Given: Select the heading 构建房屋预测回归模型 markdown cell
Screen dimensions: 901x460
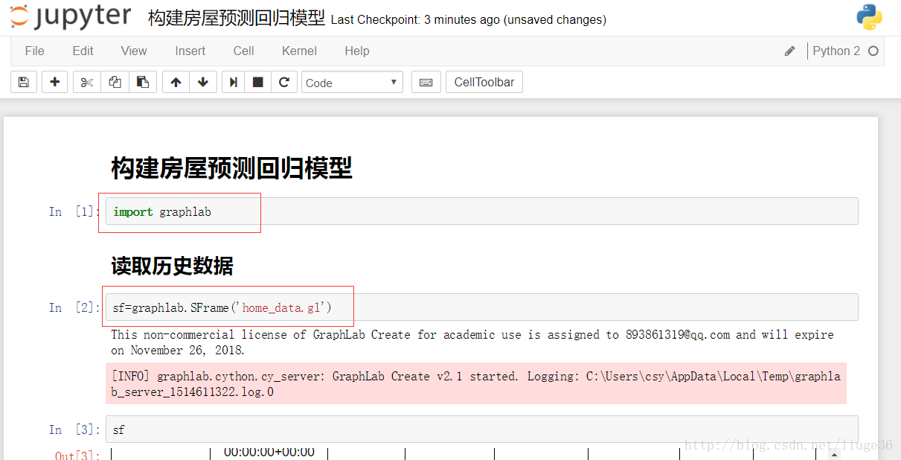Looking at the screenshot, I should coord(231,168).
